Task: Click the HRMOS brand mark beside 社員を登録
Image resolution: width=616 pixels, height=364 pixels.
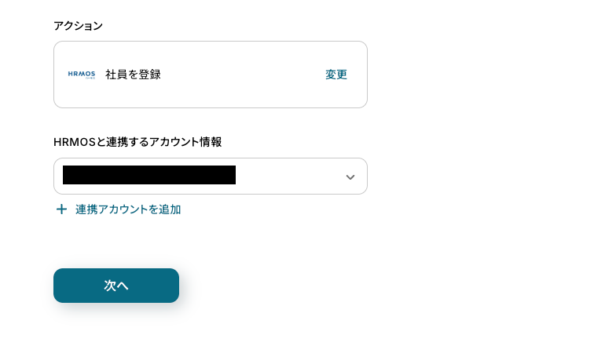Action: pyautogui.click(x=82, y=75)
